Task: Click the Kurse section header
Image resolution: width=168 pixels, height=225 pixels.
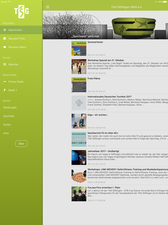Action: (x=6, y=57)
